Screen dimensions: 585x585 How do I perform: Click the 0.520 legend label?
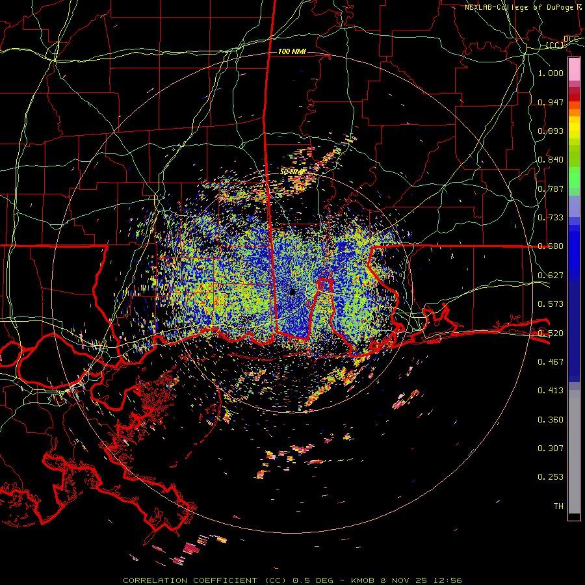pyautogui.click(x=551, y=333)
